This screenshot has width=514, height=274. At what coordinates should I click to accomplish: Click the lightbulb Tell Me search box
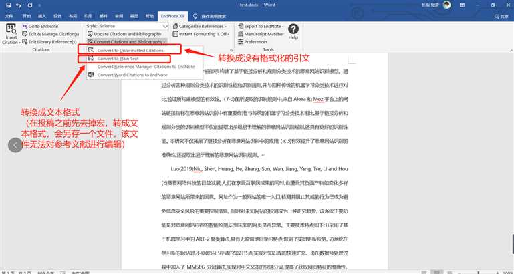(210, 16)
